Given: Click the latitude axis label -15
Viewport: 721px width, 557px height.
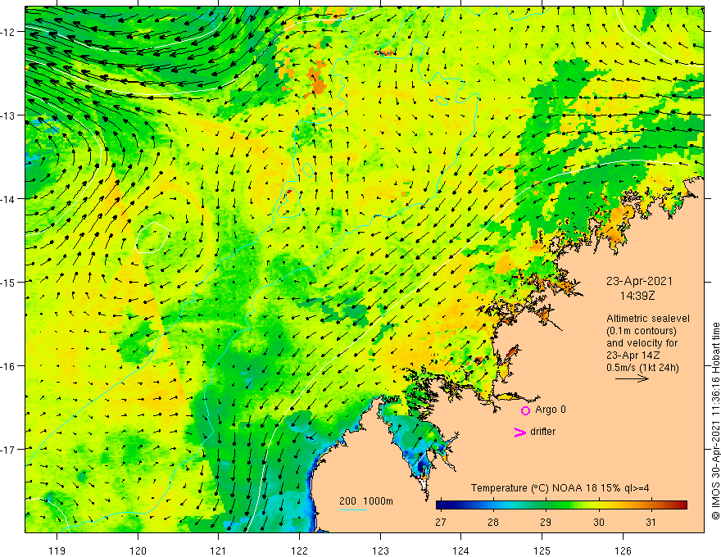Looking at the screenshot, I should [9, 282].
